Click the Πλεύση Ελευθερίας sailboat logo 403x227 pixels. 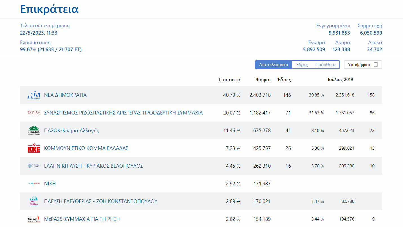pyautogui.click(x=34, y=201)
